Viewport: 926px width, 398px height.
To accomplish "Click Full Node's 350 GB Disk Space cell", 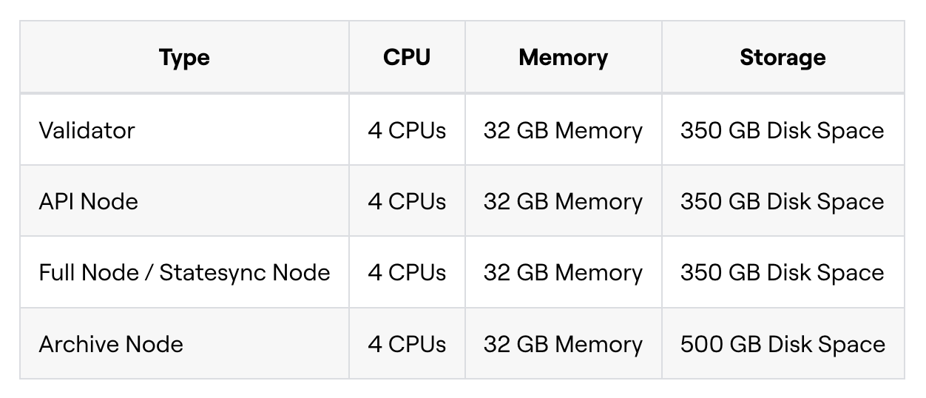I will [783, 272].
